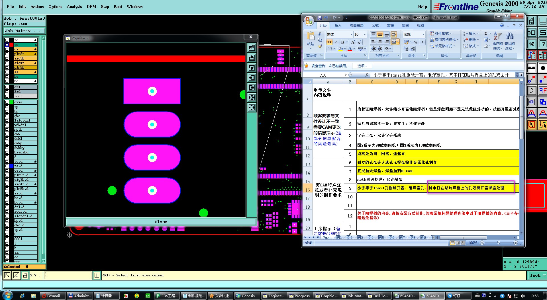Select the mirror F tool icon

tap(543, 91)
